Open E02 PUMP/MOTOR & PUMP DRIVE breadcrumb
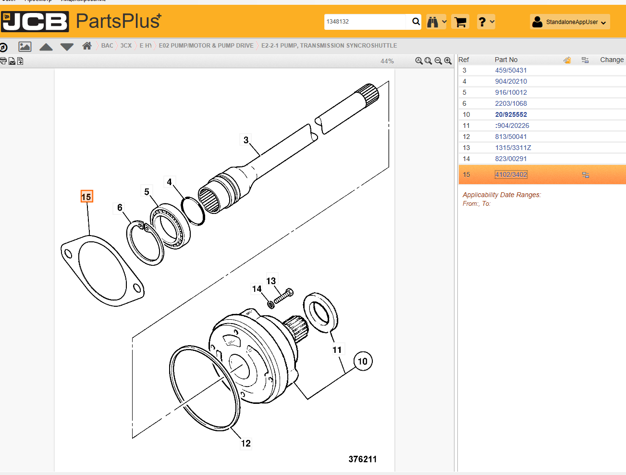This screenshot has width=626, height=475. pyautogui.click(x=206, y=46)
